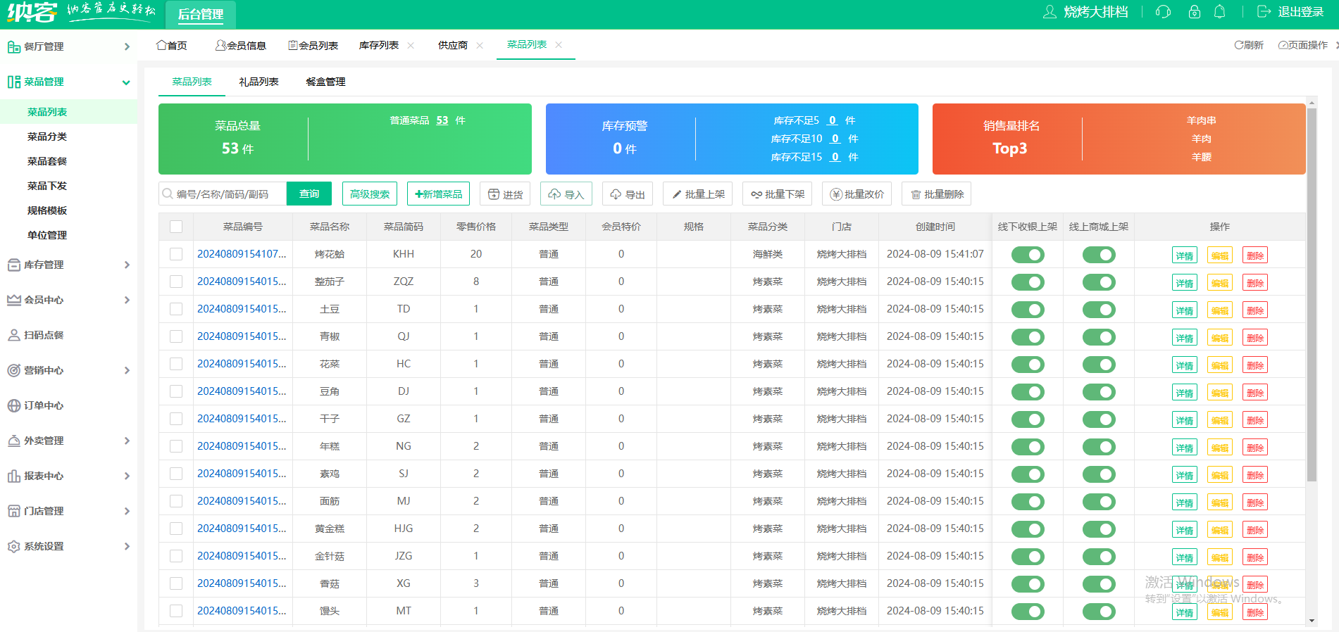Click the 外卖管理 sidebar icon
This screenshot has height=632, width=1339.
click(x=13, y=441)
